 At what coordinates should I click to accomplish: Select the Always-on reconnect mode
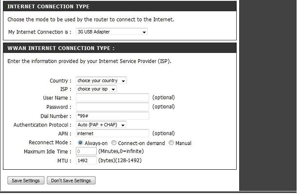tap(81, 143)
